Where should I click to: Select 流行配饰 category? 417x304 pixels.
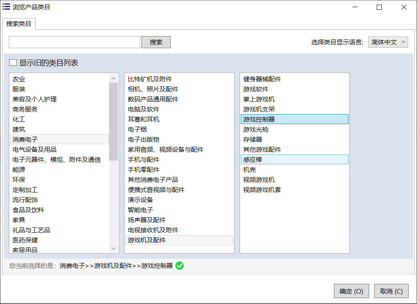[59, 200]
